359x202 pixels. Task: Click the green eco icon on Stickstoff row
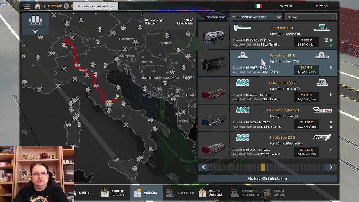point(331,45)
